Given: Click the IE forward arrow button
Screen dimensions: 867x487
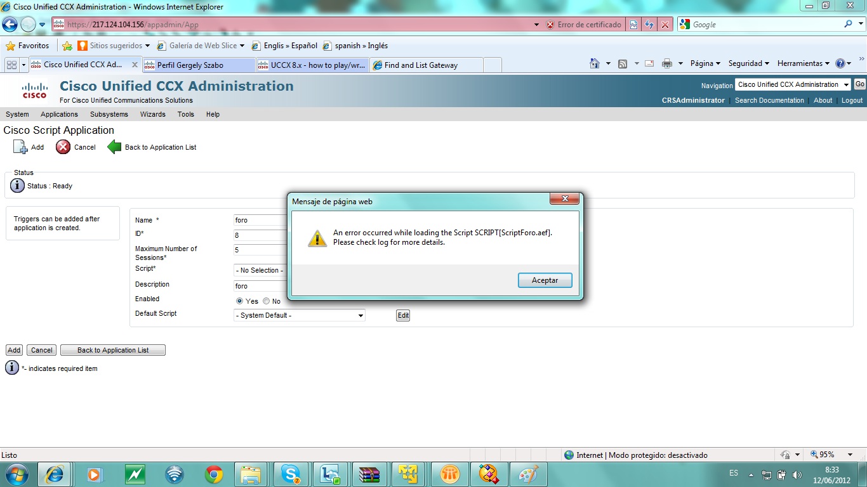Looking at the screenshot, I should tap(29, 24).
